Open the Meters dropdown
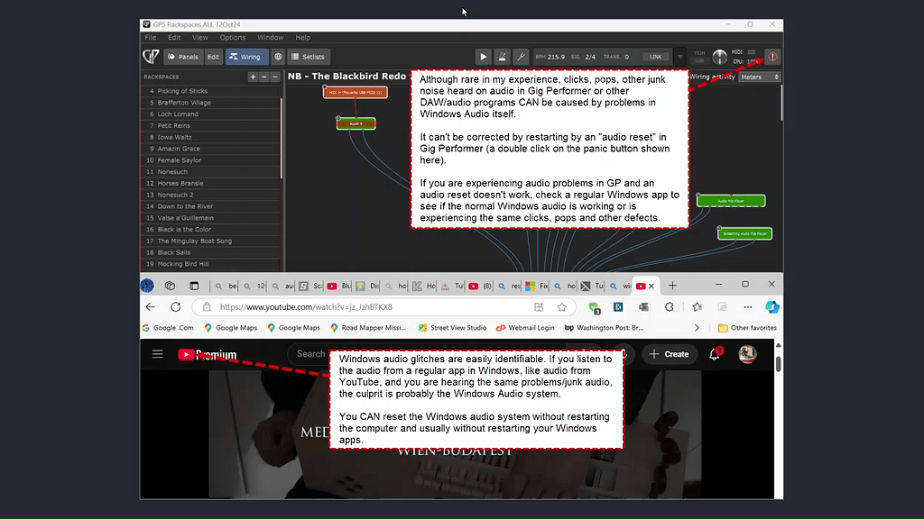Screen dimensions: 924x519 tap(759, 77)
